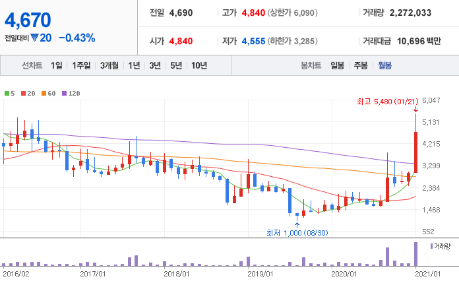Click the 시가 value 4,840
The image size is (459, 289).
181,42
